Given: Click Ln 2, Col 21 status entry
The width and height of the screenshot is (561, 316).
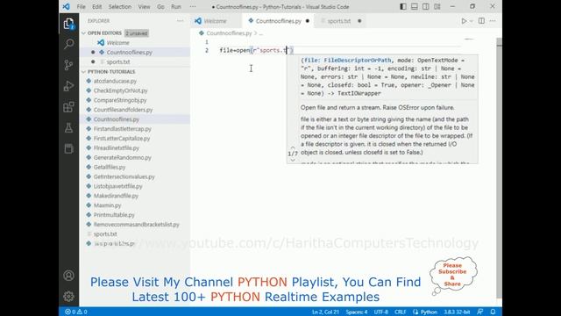Looking at the screenshot, I should [325, 312].
